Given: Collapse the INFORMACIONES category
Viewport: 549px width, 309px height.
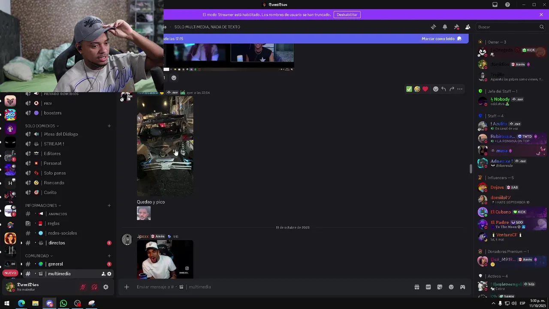Looking at the screenshot, I should 42,205.
